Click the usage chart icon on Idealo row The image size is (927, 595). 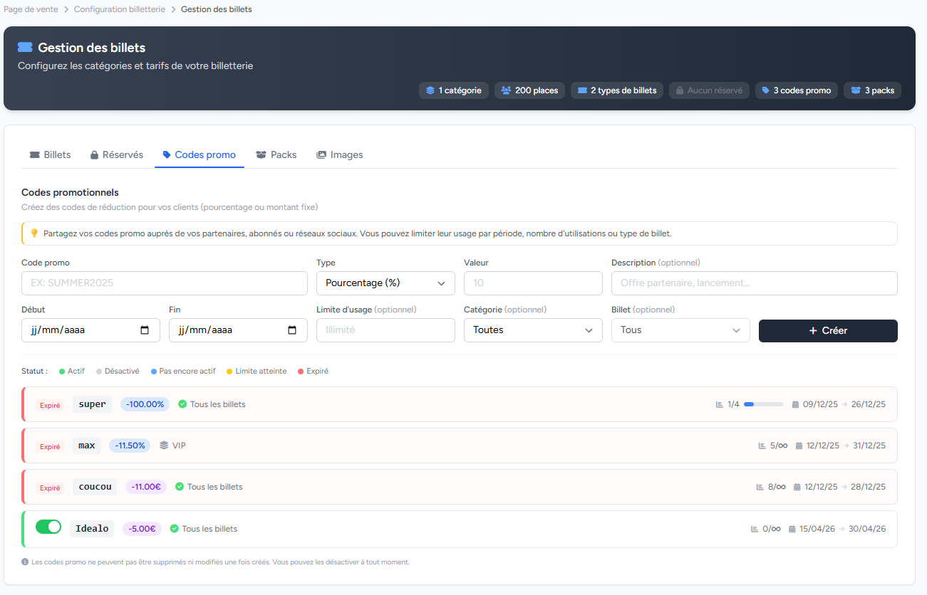point(755,529)
